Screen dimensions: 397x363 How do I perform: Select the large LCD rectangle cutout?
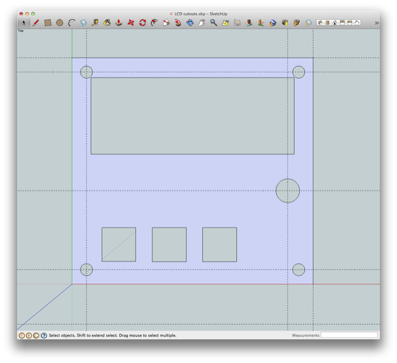pos(193,116)
